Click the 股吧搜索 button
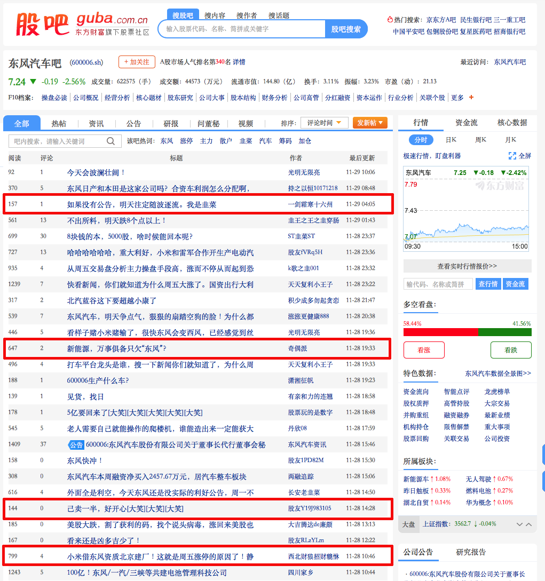The height and width of the screenshot is (581, 545). coord(346,29)
